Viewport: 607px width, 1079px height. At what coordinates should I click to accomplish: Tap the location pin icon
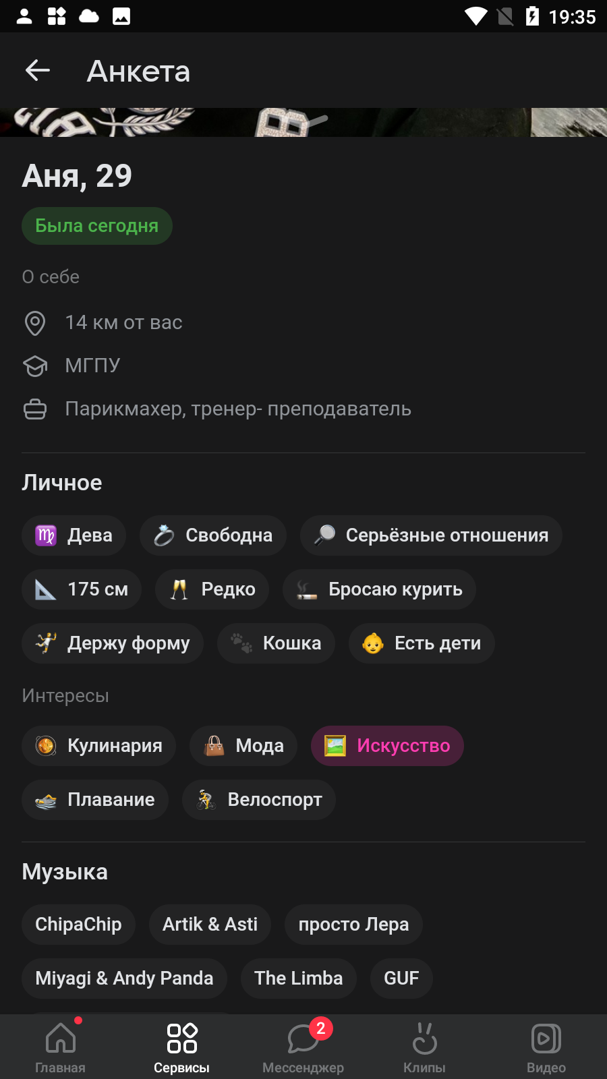pyautogui.click(x=35, y=323)
